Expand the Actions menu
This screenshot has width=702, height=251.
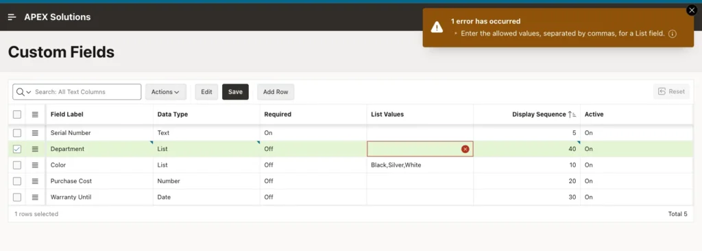[x=166, y=92]
